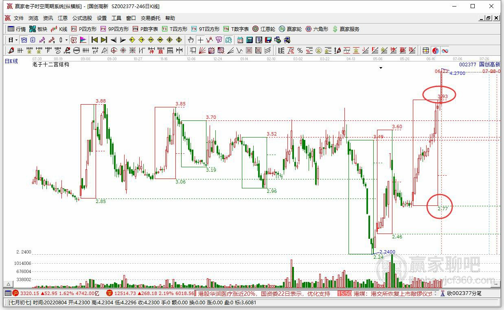Click the 002377 stock code label
Screen dimensions: 504x310
(467, 64)
